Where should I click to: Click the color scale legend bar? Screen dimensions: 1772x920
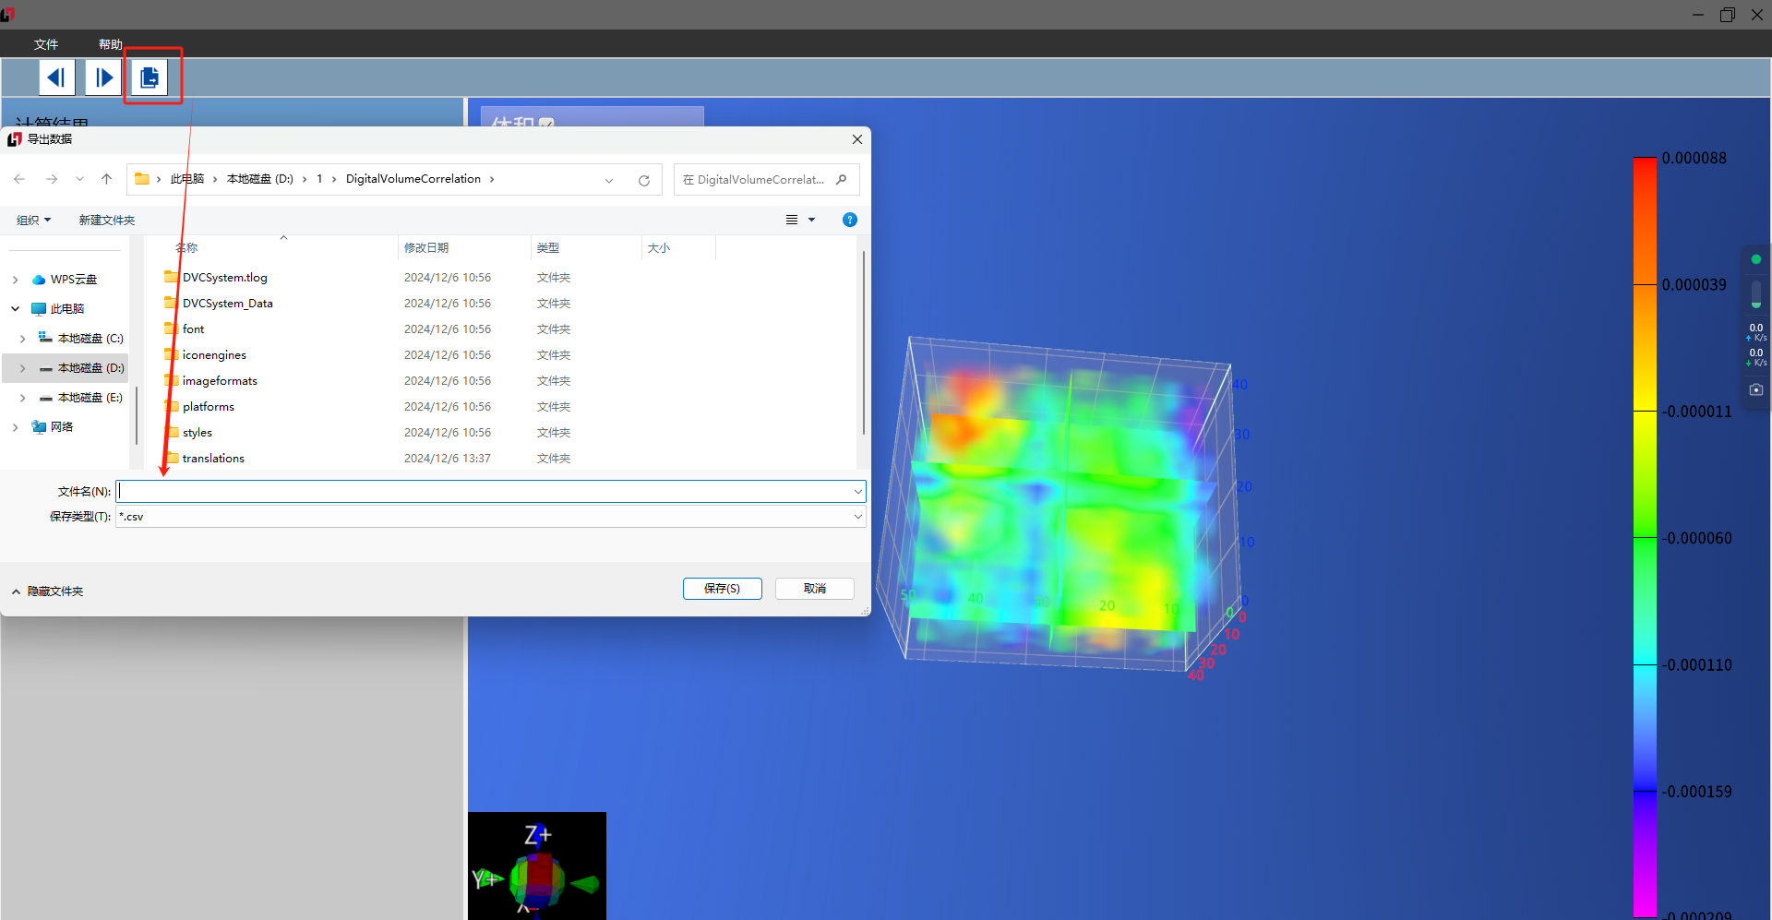coord(1644,535)
